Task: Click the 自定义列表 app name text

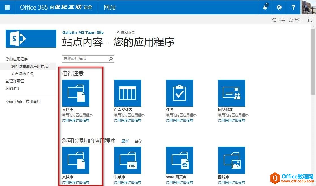Action: 123,110
